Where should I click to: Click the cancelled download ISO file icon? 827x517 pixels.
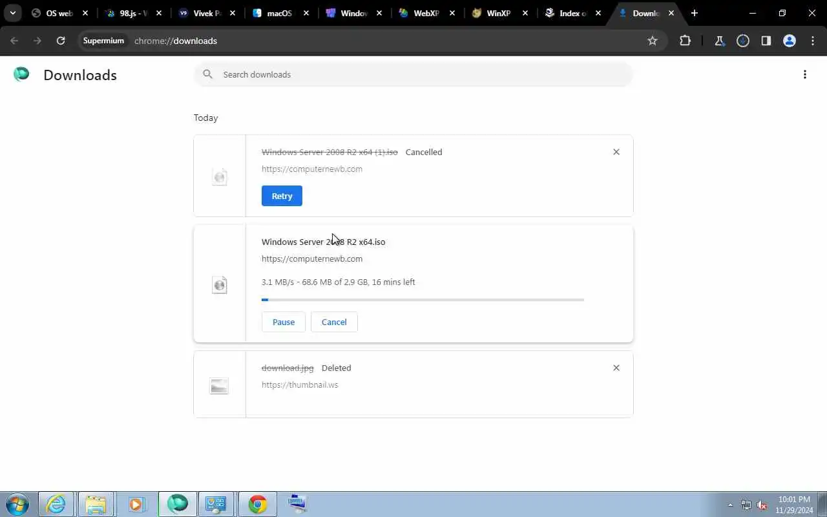pyautogui.click(x=220, y=176)
